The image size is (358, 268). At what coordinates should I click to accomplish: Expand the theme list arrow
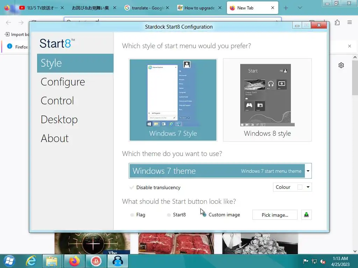308,171
